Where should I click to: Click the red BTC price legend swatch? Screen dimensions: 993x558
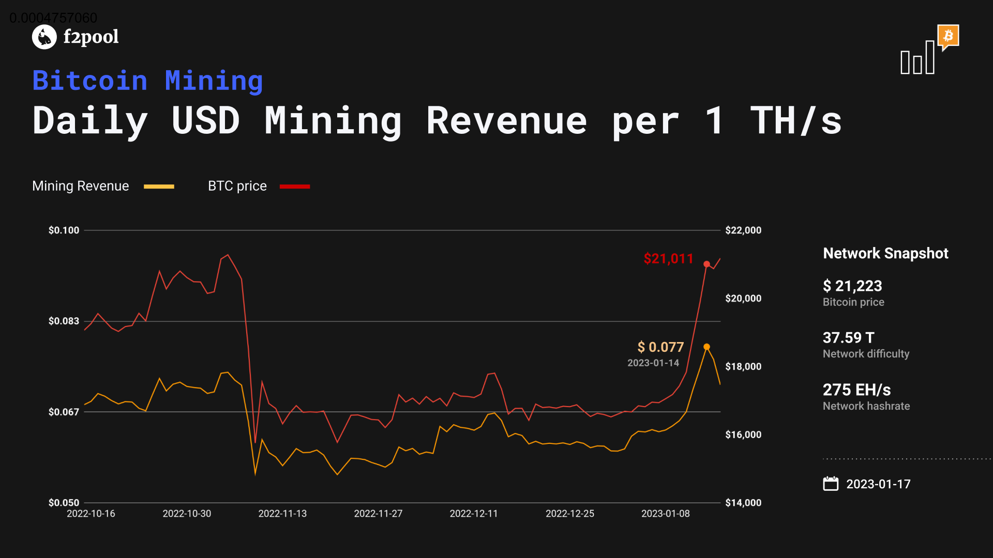tap(295, 187)
